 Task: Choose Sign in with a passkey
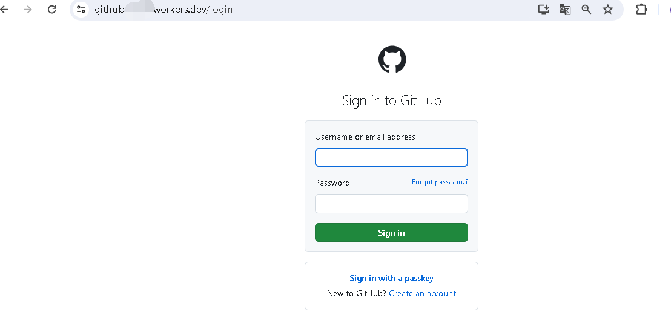[x=392, y=278]
